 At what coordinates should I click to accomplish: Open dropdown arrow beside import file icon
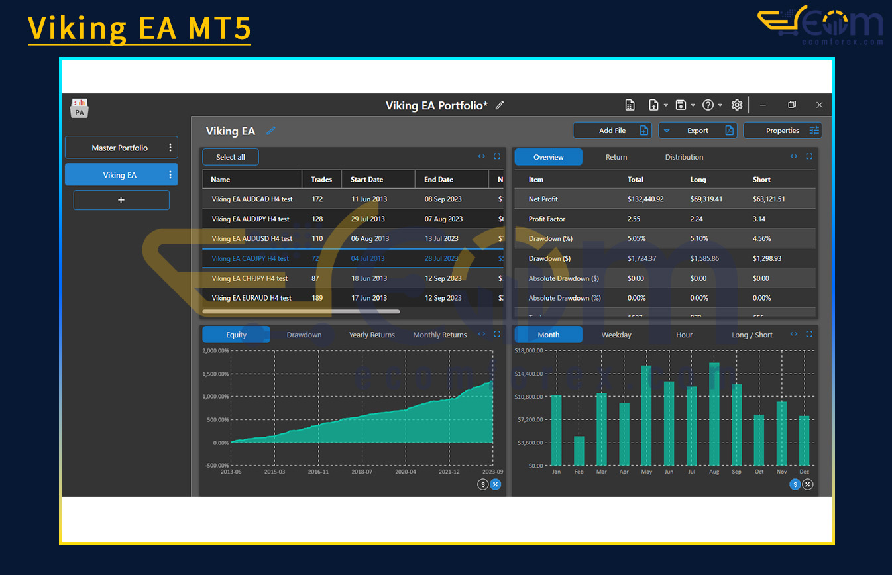(666, 105)
